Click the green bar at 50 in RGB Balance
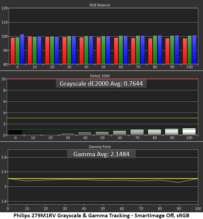 [x=103, y=50]
